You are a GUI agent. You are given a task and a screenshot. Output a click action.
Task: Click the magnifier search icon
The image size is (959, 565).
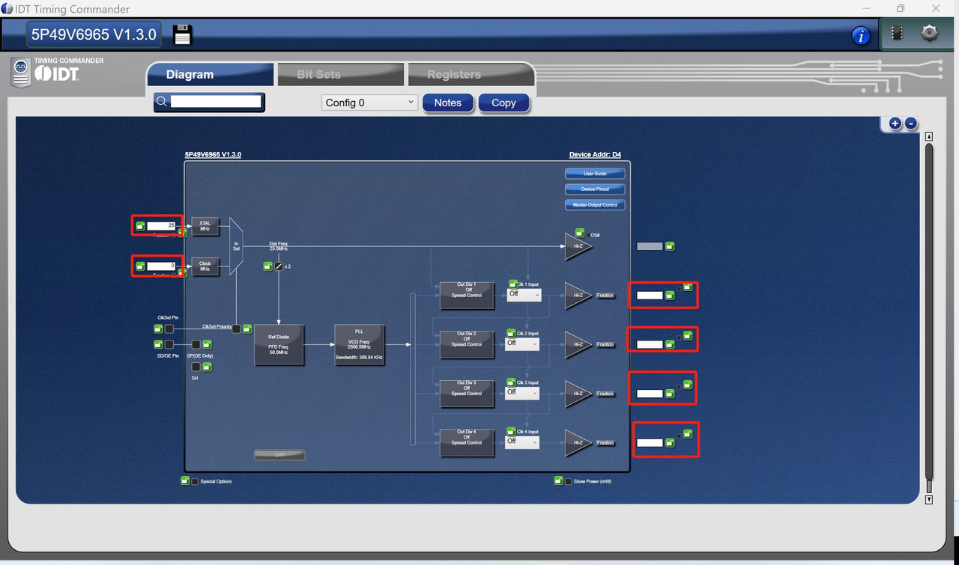(161, 101)
